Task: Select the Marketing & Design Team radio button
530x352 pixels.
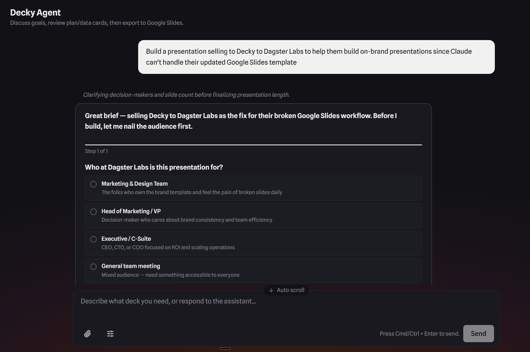Action: pyautogui.click(x=93, y=184)
